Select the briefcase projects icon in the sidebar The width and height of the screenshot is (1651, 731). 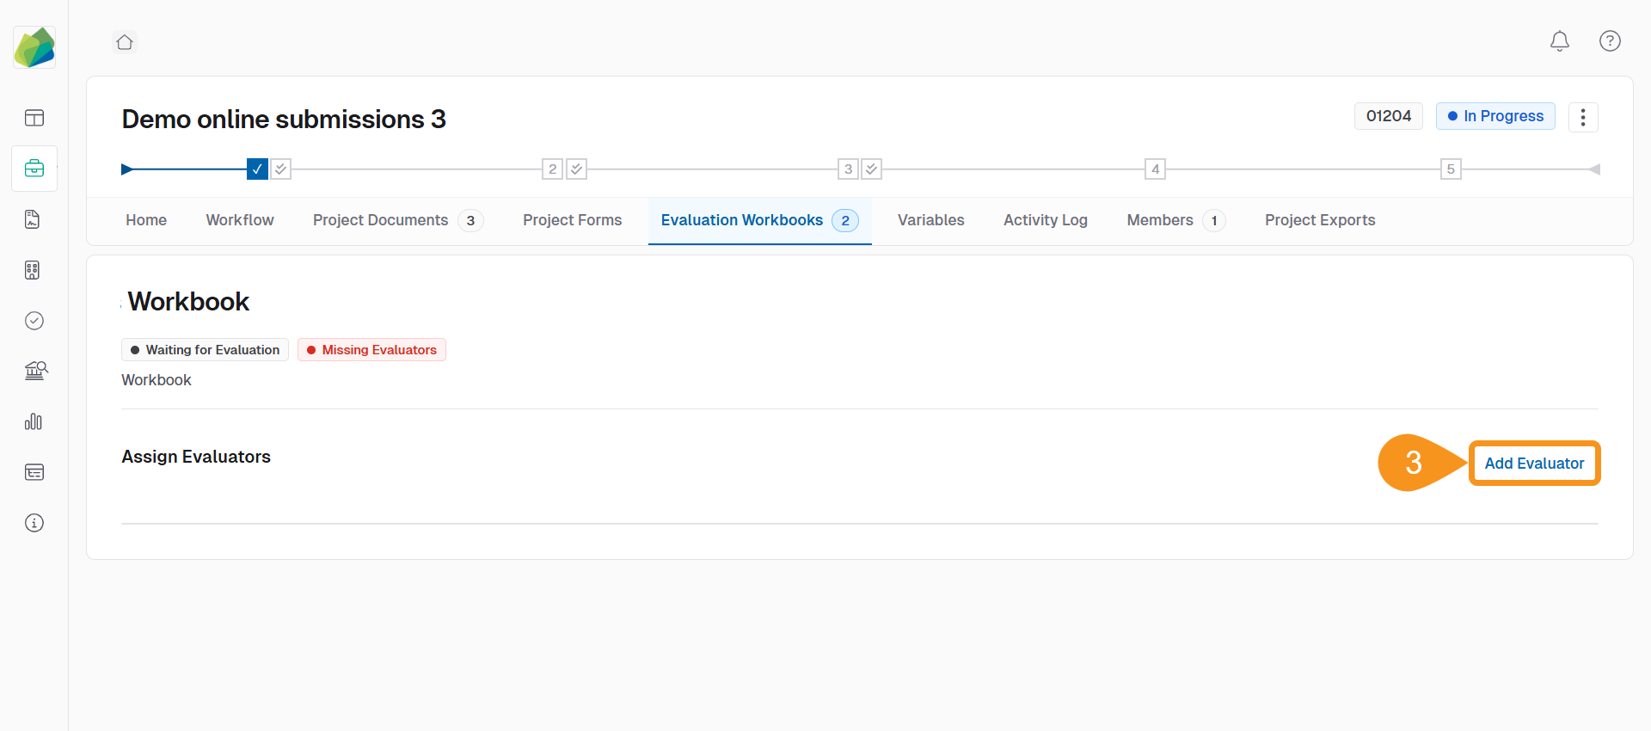pyautogui.click(x=34, y=169)
